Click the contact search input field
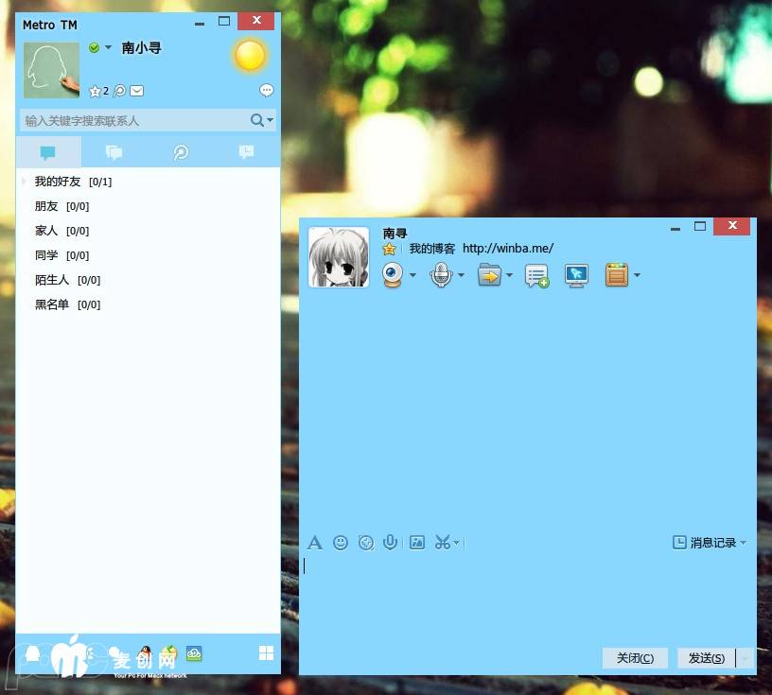 132,121
